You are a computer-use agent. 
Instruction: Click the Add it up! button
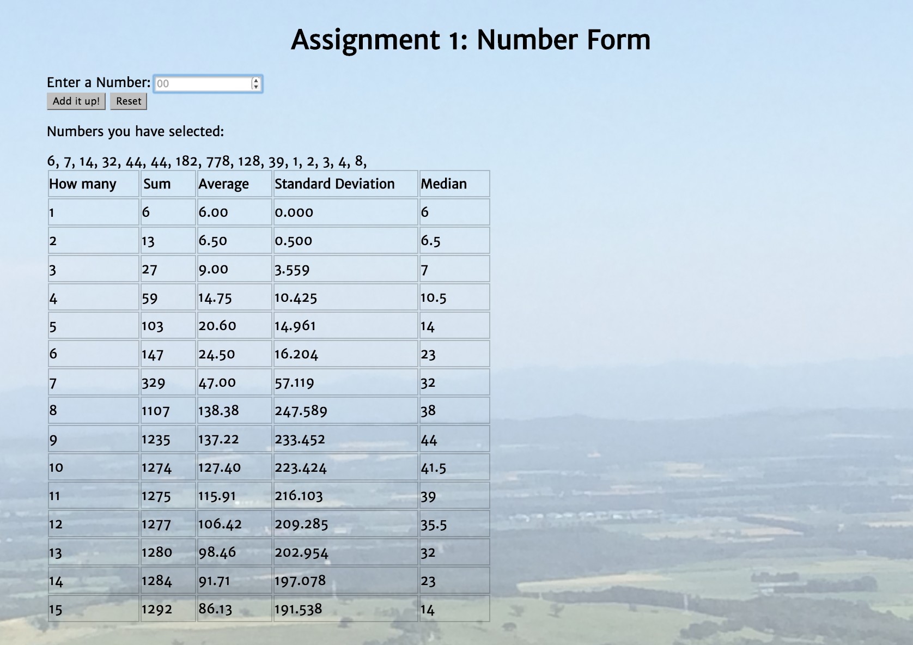click(76, 101)
